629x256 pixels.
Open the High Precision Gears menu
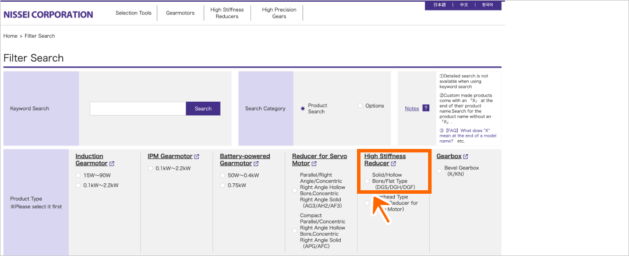pyautogui.click(x=279, y=13)
